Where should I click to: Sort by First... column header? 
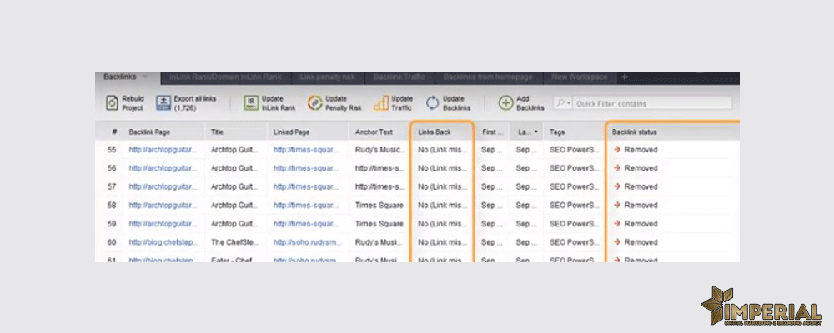493,132
